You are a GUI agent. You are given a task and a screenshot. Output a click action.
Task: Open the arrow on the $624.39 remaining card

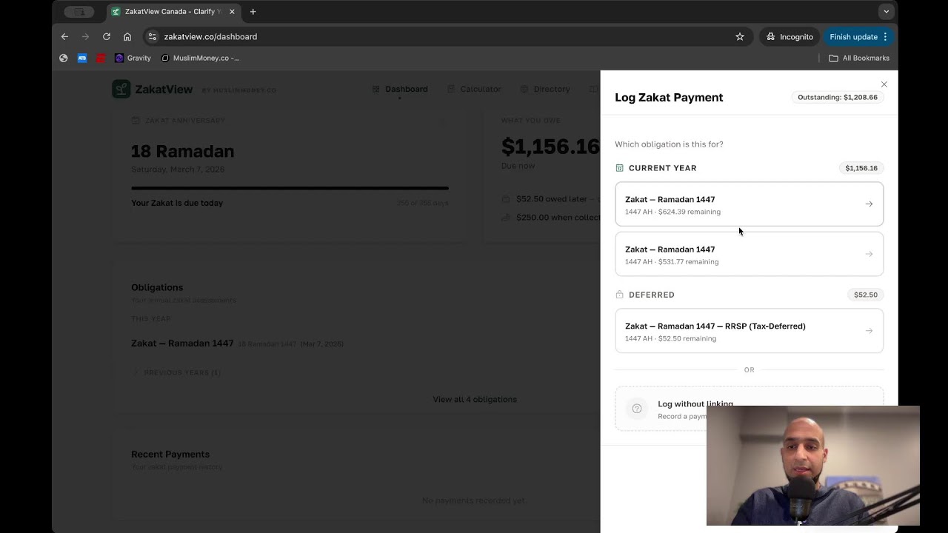(x=869, y=204)
